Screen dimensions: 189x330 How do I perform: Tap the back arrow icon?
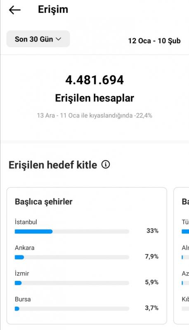click(x=15, y=10)
